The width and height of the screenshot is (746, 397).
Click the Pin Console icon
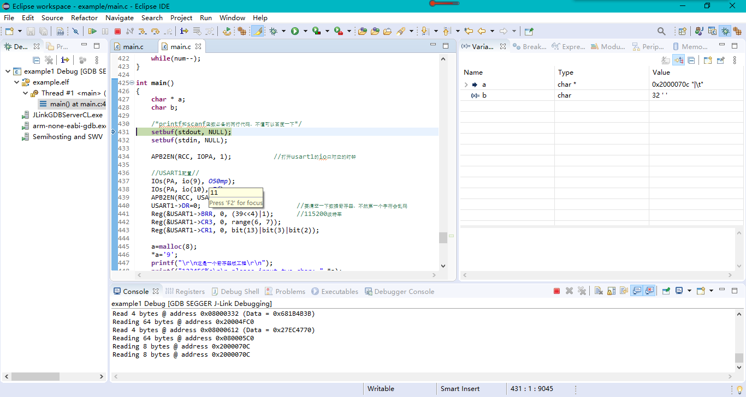pyautogui.click(x=666, y=291)
